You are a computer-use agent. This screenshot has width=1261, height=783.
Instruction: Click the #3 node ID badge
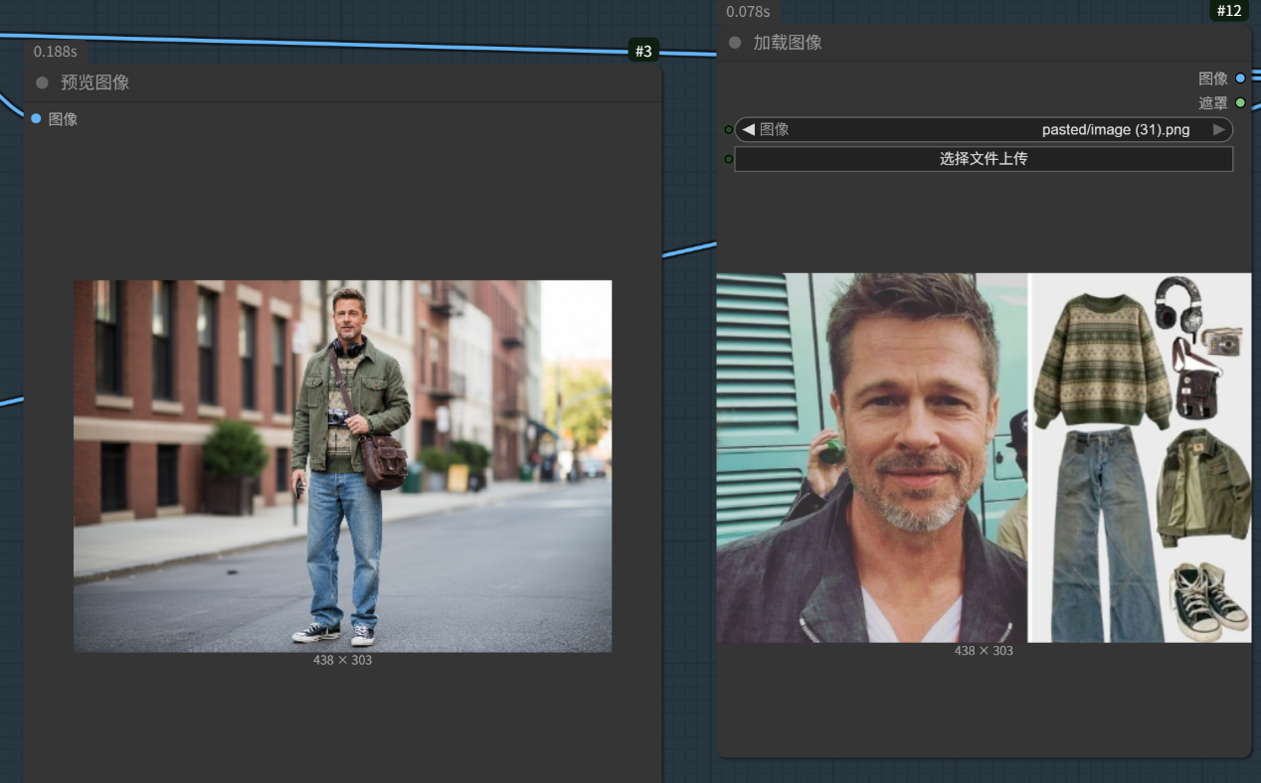(x=643, y=51)
